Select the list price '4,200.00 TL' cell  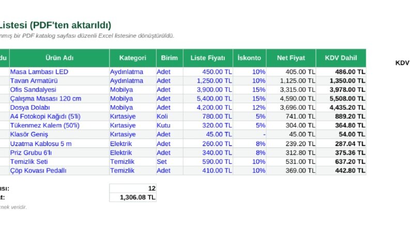coord(208,107)
